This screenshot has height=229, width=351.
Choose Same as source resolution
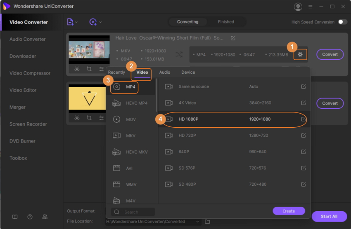pyautogui.click(x=234, y=86)
